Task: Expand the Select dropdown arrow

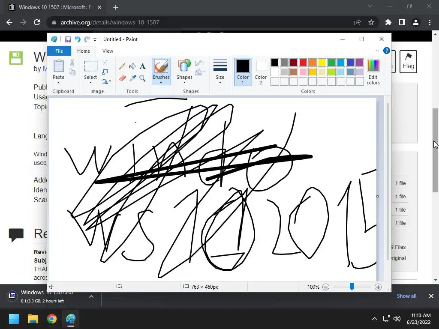Action: [x=90, y=83]
